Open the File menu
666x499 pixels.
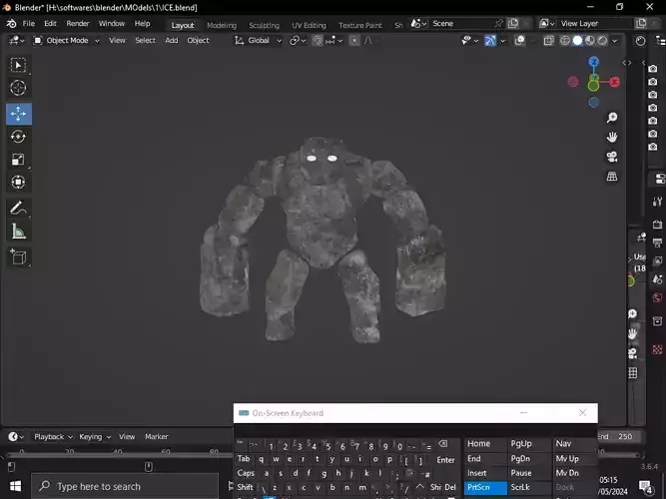click(29, 23)
